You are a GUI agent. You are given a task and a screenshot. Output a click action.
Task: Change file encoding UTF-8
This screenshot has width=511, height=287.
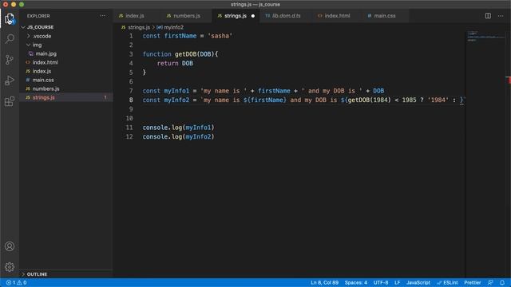(381, 282)
